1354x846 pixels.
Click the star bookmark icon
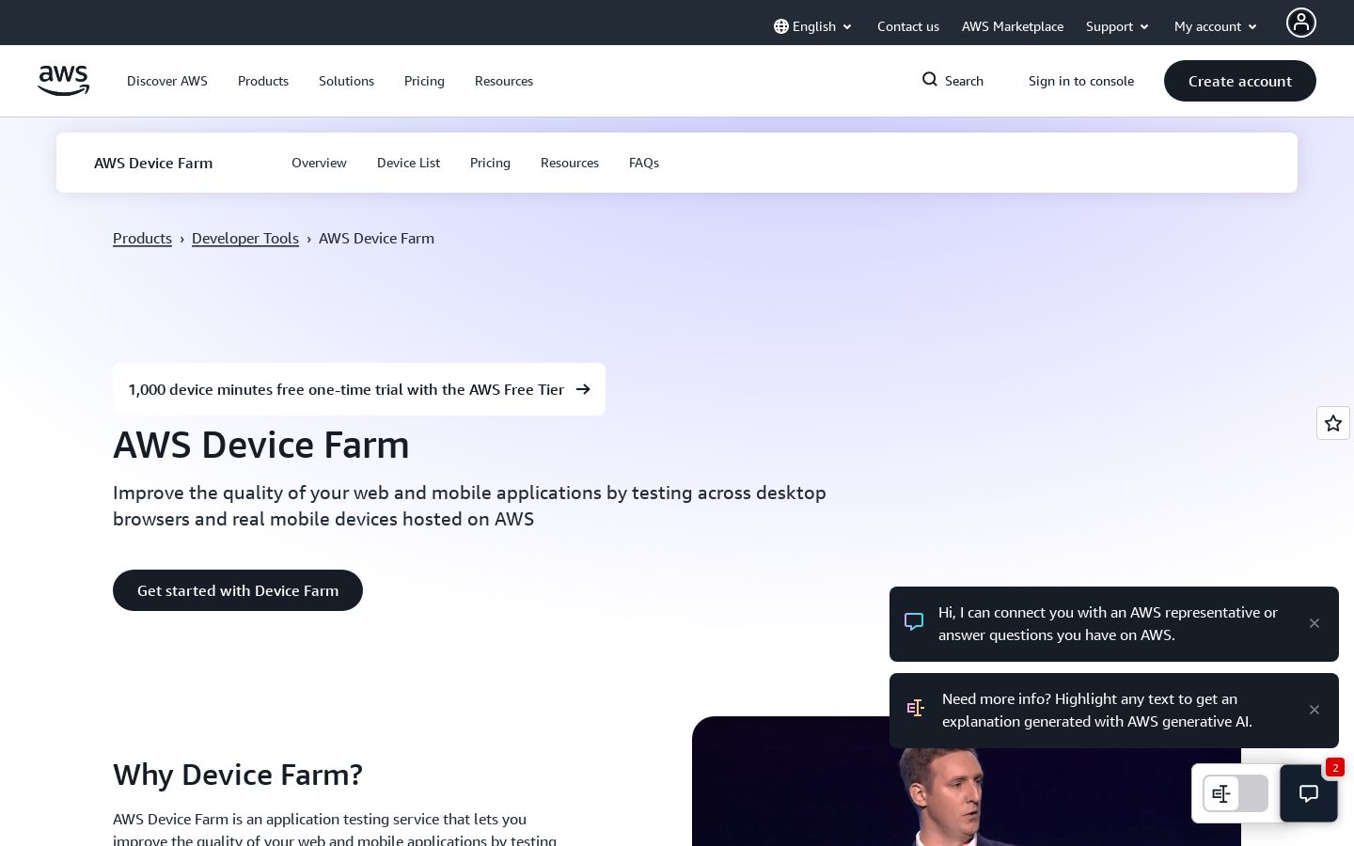point(1333,423)
